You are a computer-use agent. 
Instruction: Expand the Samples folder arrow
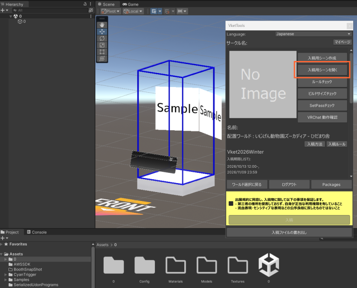click(x=6, y=279)
